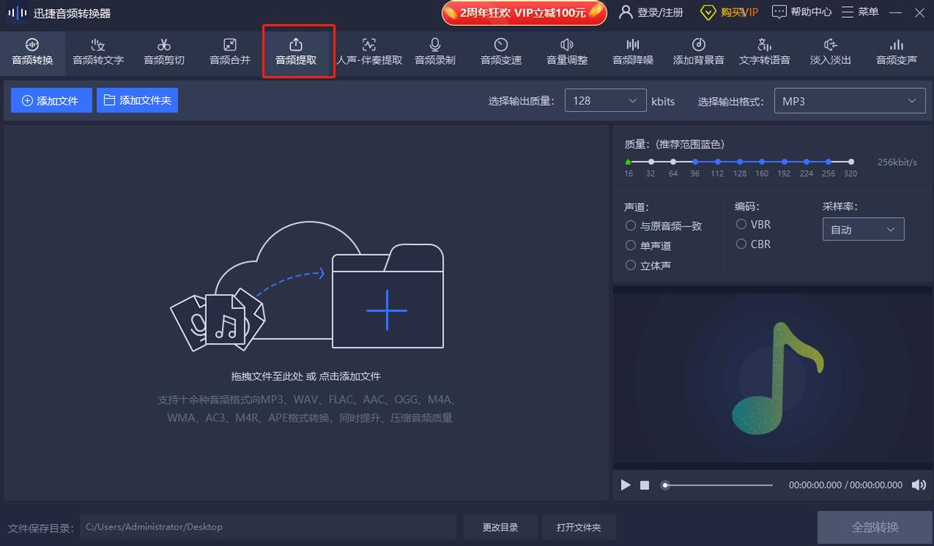Click the 添加文件 button
Image resolution: width=934 pixels, height=546 pixels.
click(x=51, y=100)
